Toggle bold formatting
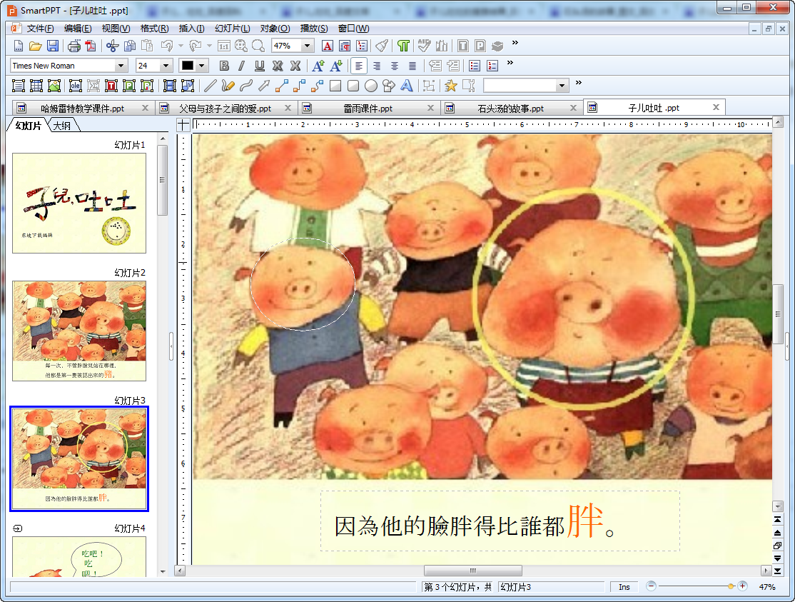Image resolution: width=795 pixels, height=602 pixels. click(224, 66)
